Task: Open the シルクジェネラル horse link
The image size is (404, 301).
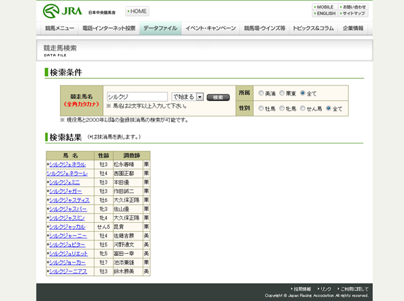Action: 67,164
